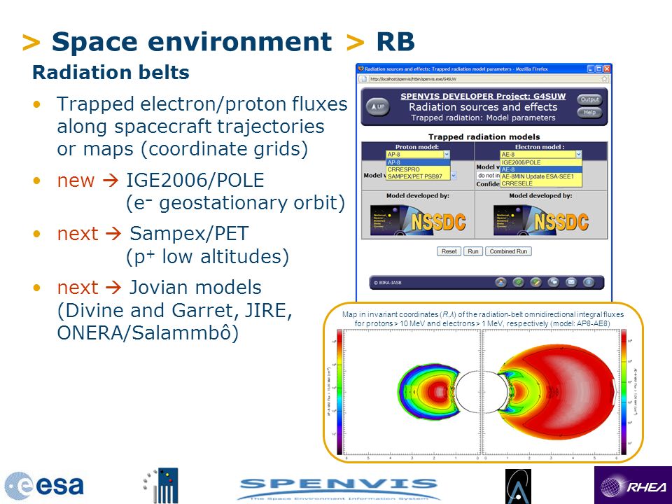Open the 'do not in...' electron model dropdown
This screenshot has height=504, width=672.
[488, 175]
